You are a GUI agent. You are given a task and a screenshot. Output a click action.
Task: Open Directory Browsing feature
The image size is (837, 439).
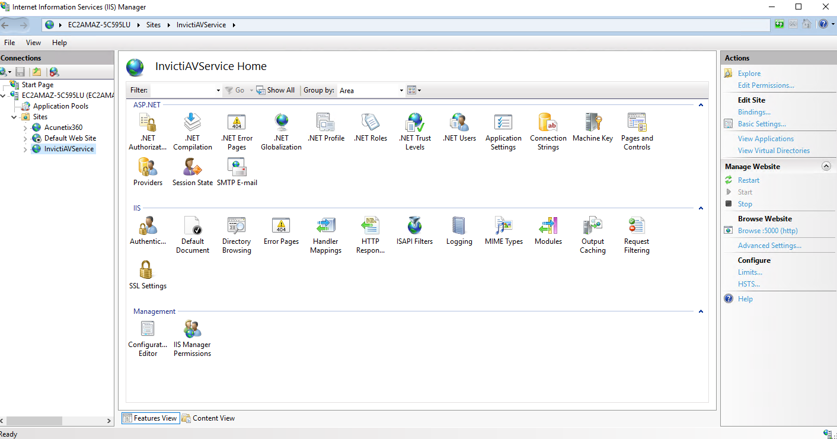237,234
